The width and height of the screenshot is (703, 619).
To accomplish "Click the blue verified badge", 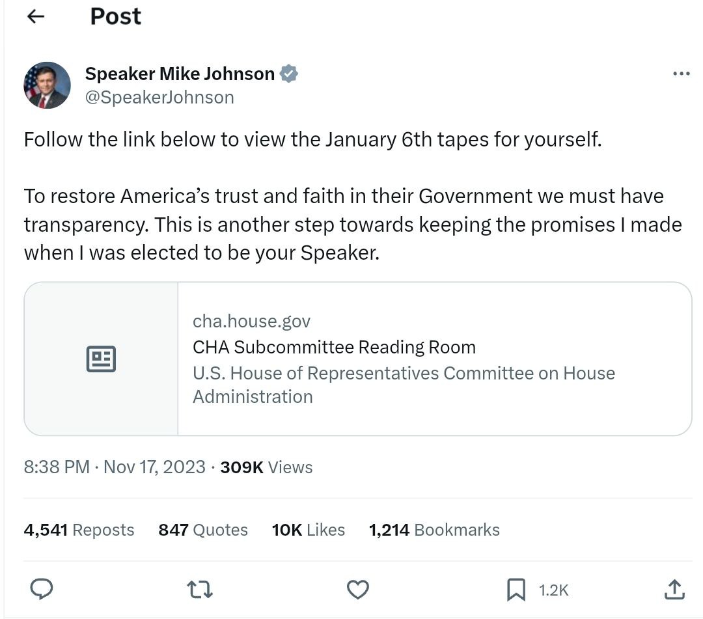I will tap(289, 74).
